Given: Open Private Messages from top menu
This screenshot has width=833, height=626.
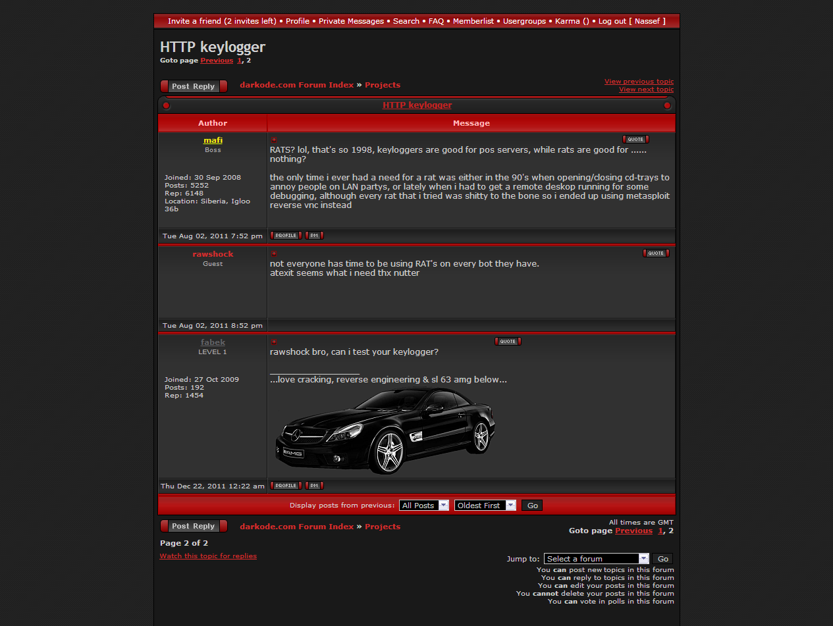Looking at the screenshot, I should click(x=351, y=21).
